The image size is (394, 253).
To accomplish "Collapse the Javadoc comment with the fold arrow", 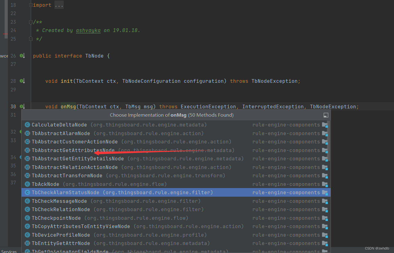I will point(31,22).
